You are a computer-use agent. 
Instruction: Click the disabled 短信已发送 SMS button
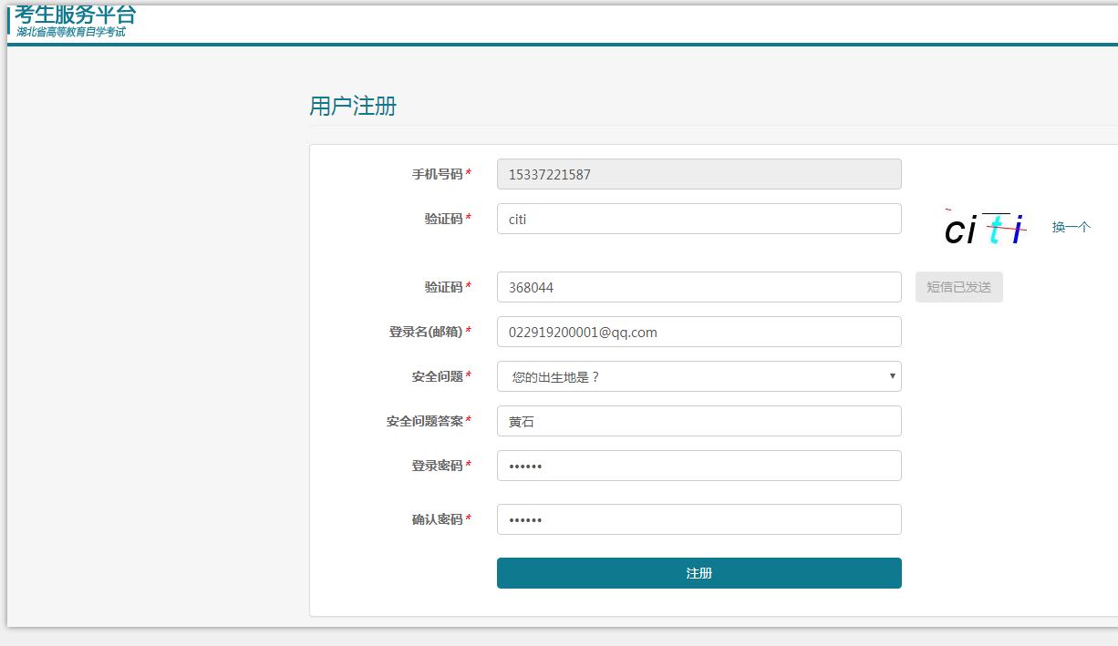pyautogui.click(x=958, y=286)
